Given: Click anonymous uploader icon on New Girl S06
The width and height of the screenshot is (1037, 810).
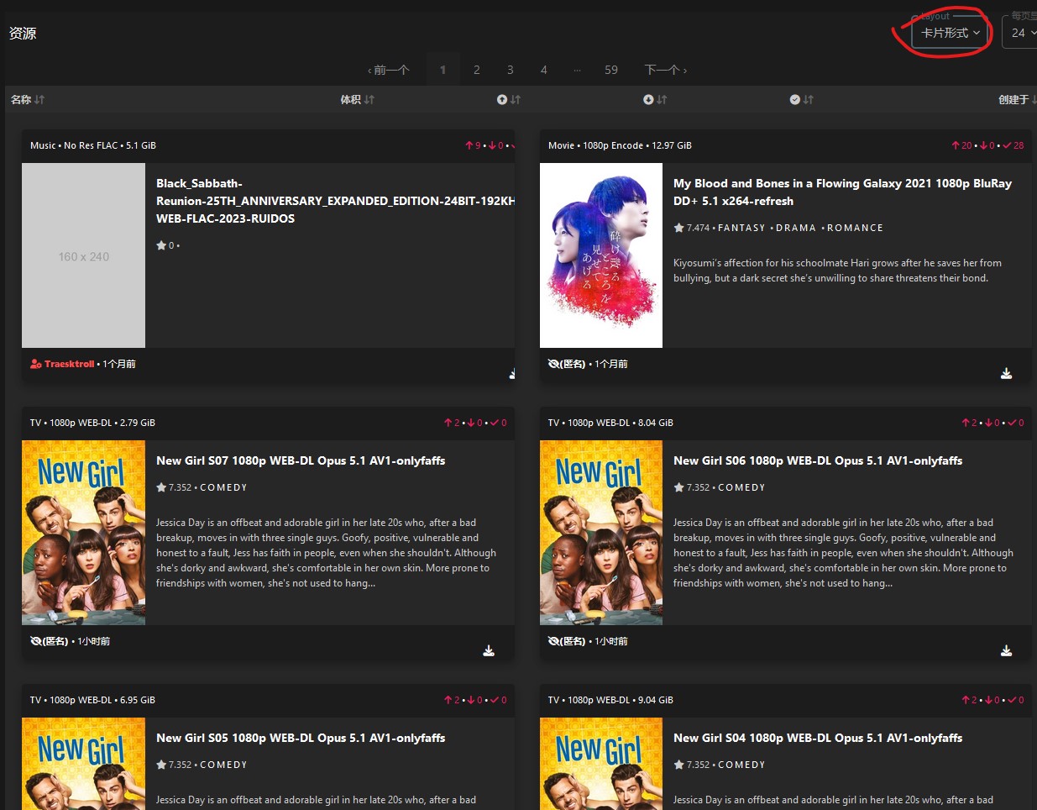Looking at the screenshot, I should (x=554, y=641).
